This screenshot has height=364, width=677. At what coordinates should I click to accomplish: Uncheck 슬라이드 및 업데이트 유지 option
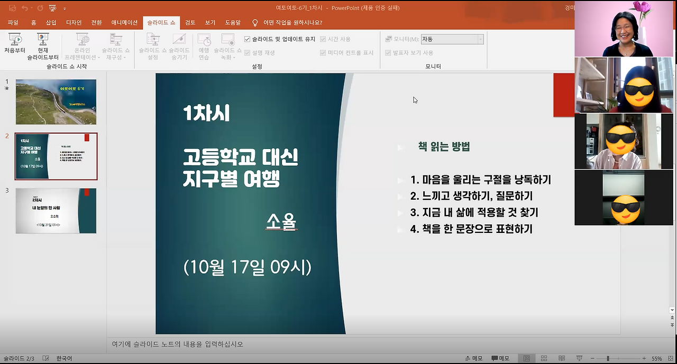[248, 39]
